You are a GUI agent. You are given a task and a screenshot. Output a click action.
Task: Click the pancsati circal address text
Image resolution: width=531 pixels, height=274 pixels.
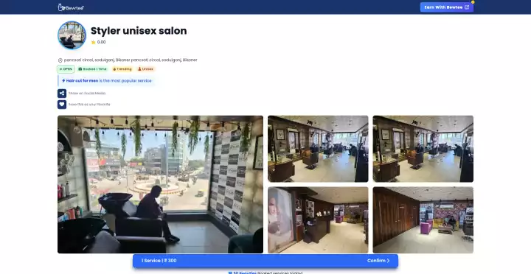(131, 60)
